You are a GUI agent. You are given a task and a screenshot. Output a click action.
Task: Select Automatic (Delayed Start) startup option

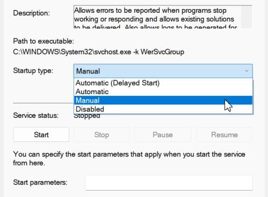(163, 83)
